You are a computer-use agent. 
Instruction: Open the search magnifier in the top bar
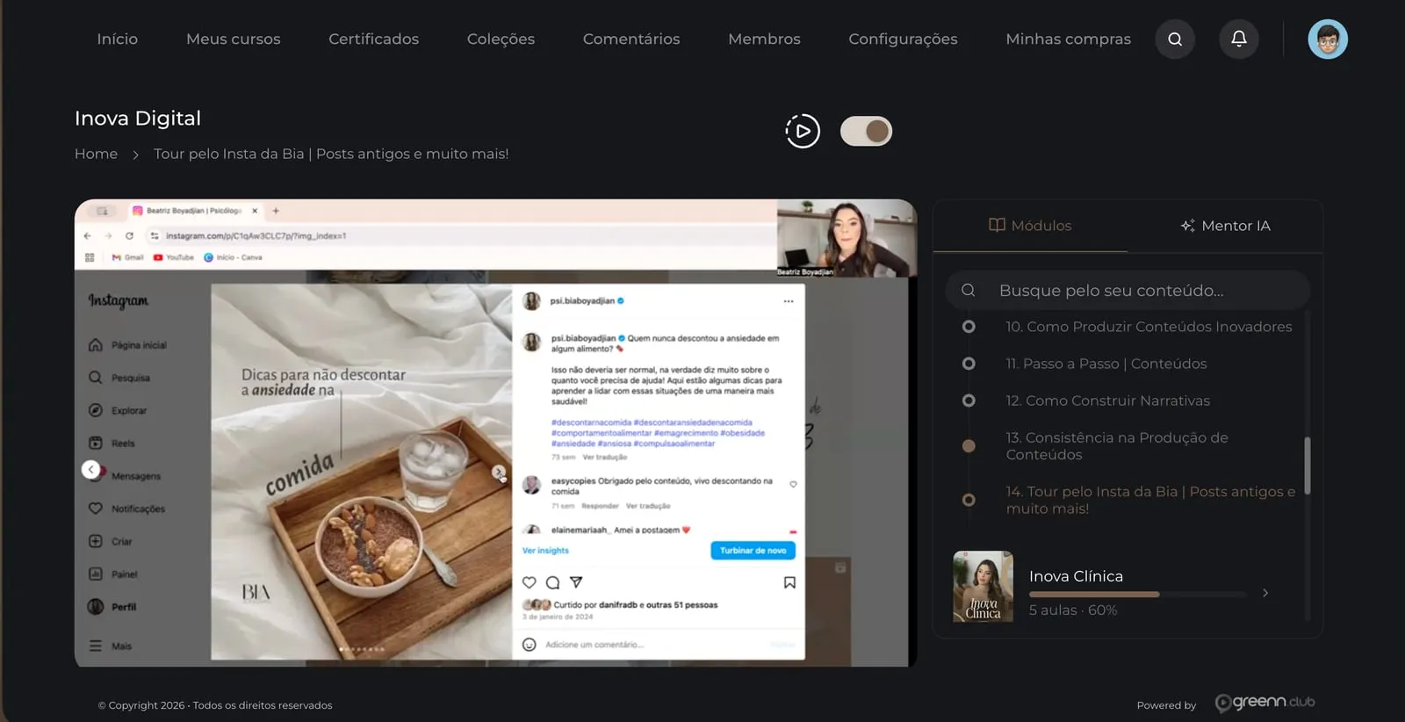[x=1175, y=39]
